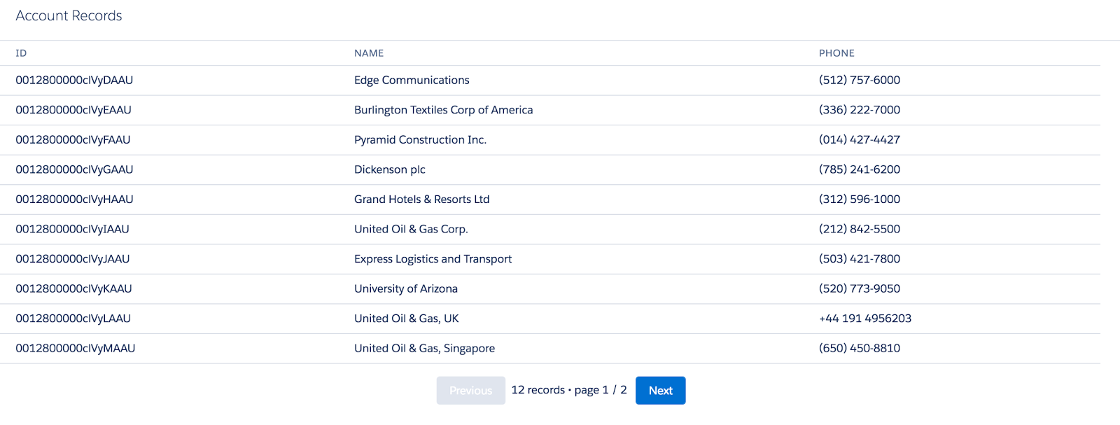Screen dimensions: 1120x425
Task: Click the disabled Previous button
Action: point(470,391)
